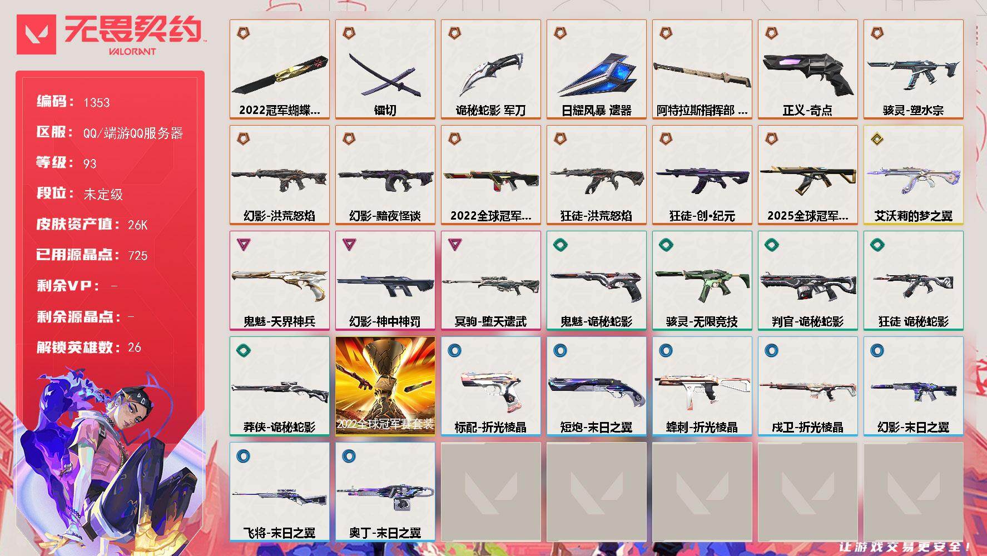987x556 pixels.
Task: Click the 编码 1353 account number
Action: (x=97, y=102)
